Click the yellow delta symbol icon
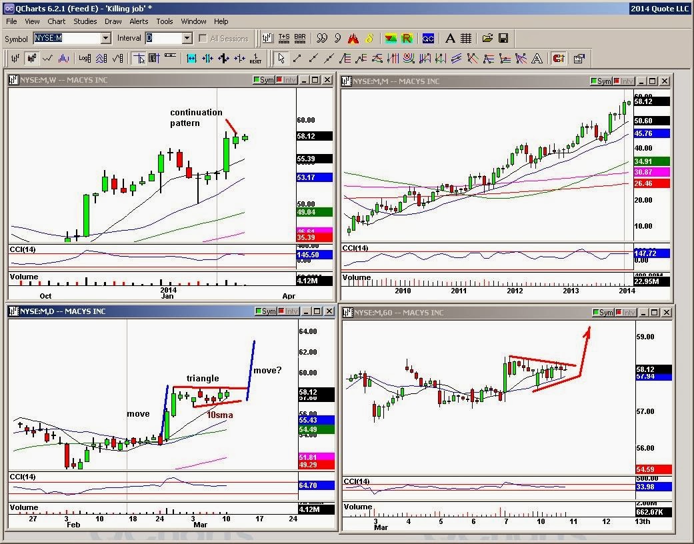 [369, 39]
